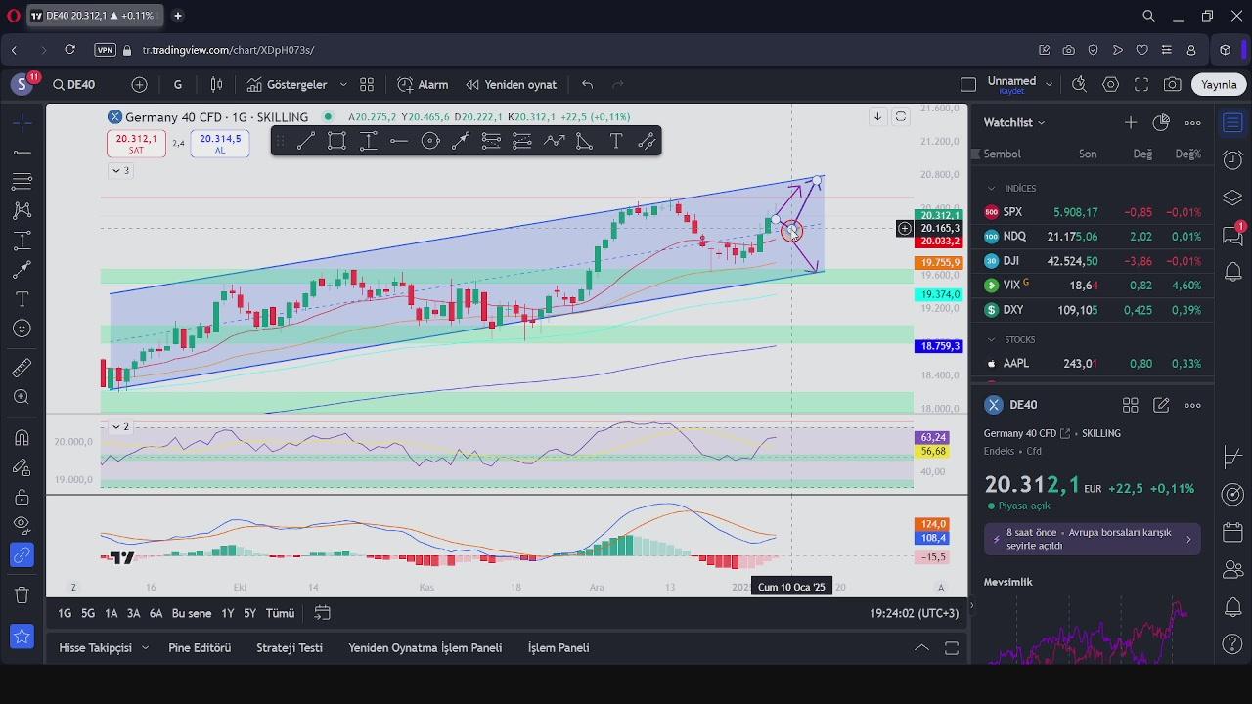
Task: Take a chart snapshot with camera
Action: (1173, 85)
